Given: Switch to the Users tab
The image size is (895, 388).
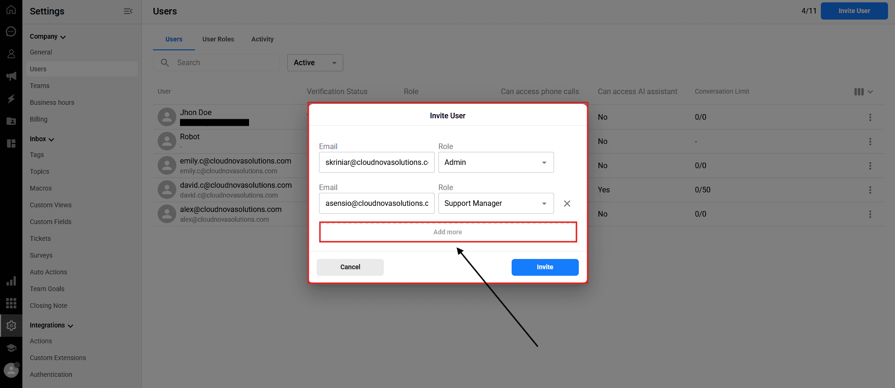Looking at the screenshot, I should 174,39.
